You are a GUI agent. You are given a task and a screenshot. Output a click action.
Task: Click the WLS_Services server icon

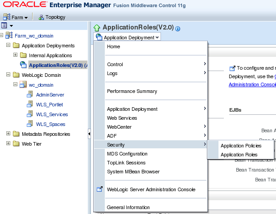click(29, 114)
